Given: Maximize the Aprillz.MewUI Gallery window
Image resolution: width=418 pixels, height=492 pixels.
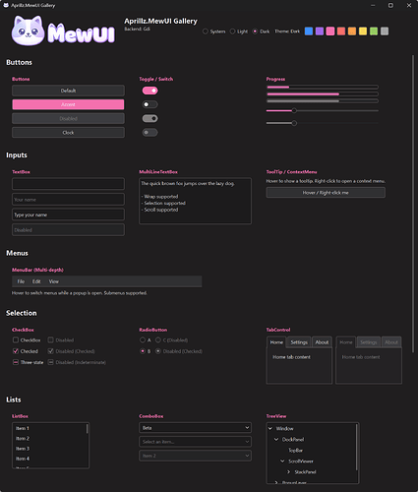Looking at the screenshot, I should (390, 5).
